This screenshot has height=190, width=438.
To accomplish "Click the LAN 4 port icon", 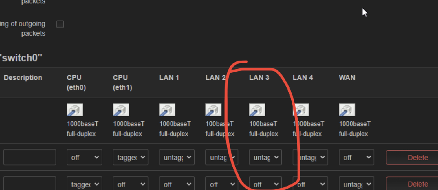I will (301, 110).
